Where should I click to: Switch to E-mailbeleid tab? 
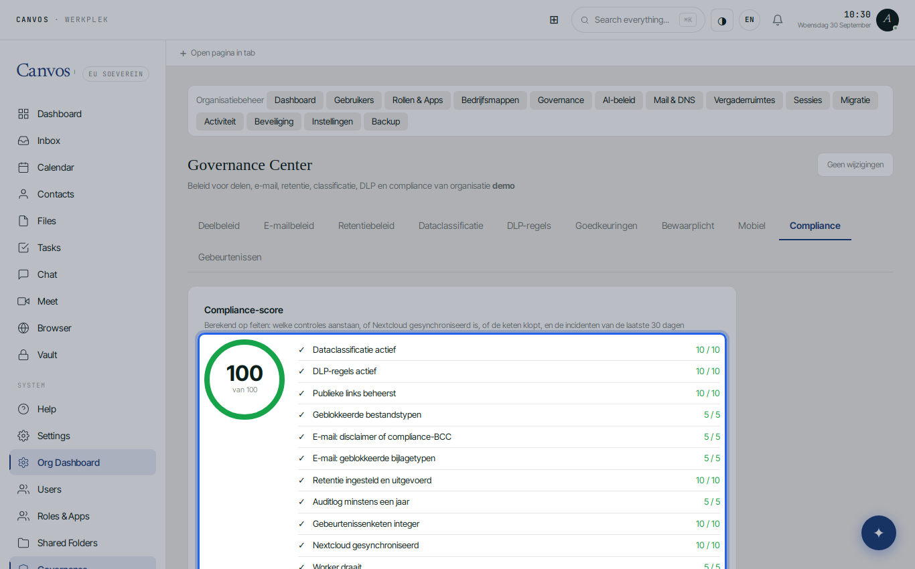[x=289, y=226]
